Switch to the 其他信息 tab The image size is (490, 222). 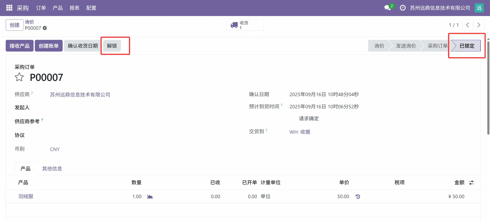tap(52, 169)
